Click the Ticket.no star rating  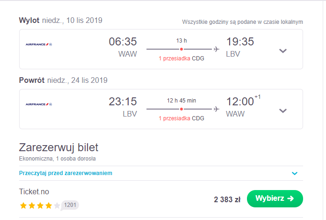pyautogui.click(x=40, y=205)
